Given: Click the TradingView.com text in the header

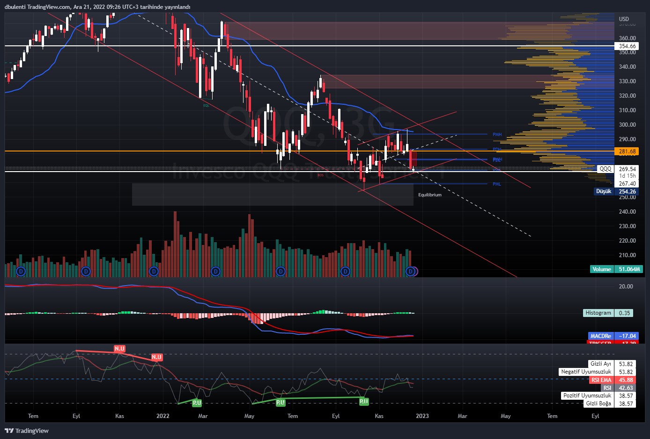Looking at the screenshot, I should coord(49,7).
